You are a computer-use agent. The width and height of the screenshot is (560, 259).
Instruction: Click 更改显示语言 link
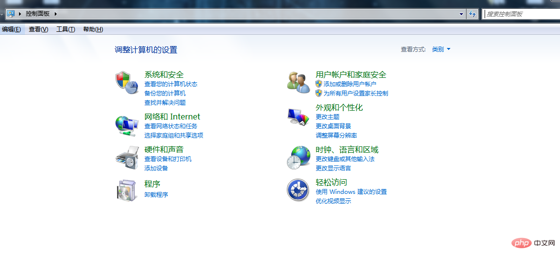point(333,168)
